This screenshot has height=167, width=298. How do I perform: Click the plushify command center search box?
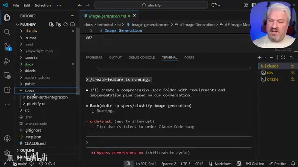tap(151, 5)
